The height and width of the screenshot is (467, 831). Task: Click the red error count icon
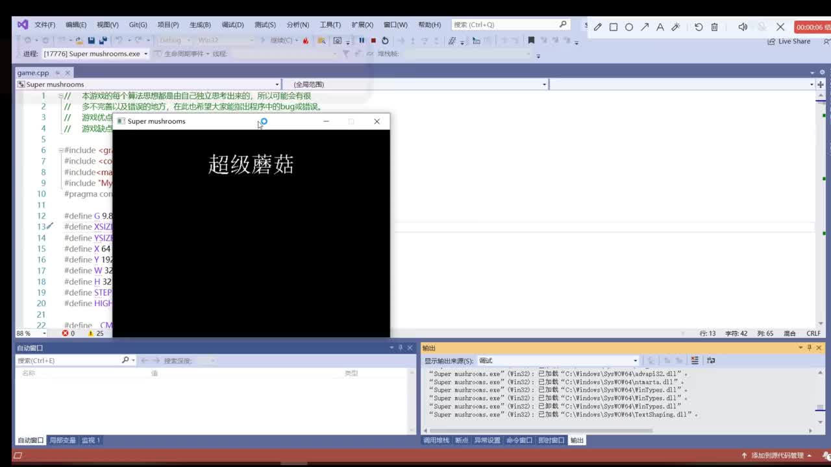tap(65, 333)
